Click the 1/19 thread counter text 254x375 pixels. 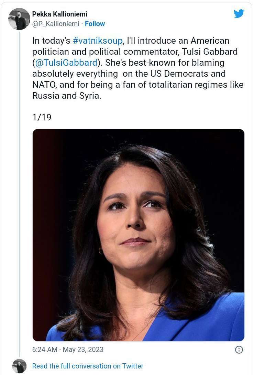(x=42, y=117)
